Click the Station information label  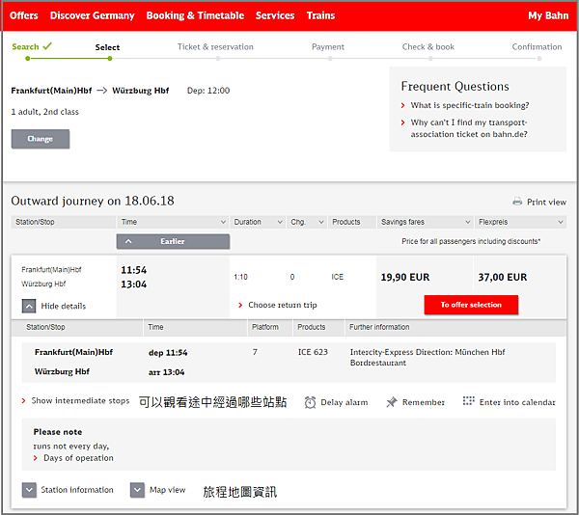(77, 490)
